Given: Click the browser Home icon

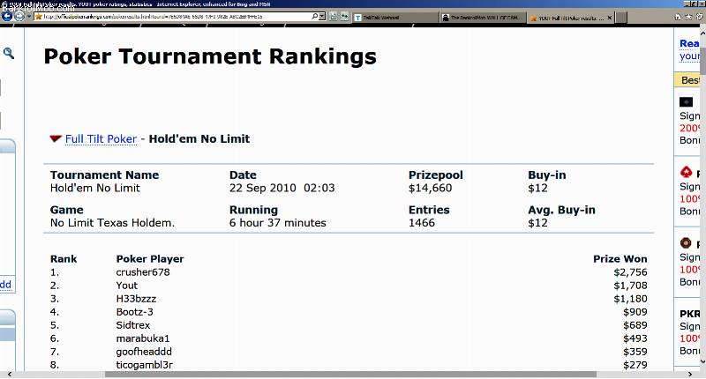Looking at the screenshot, I should (x=678, y=17).
